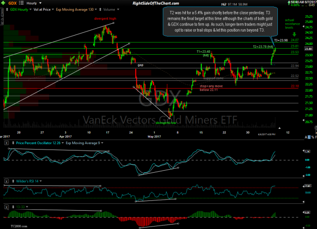This screenshot has width=317, height=229.
Task: Click the GDX ticker symbol
Action: pyautogui.click(x=12, y=3)
